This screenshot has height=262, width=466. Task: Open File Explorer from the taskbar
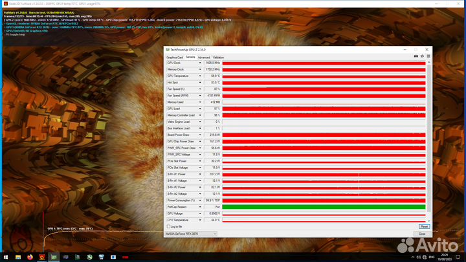point(18,257)
